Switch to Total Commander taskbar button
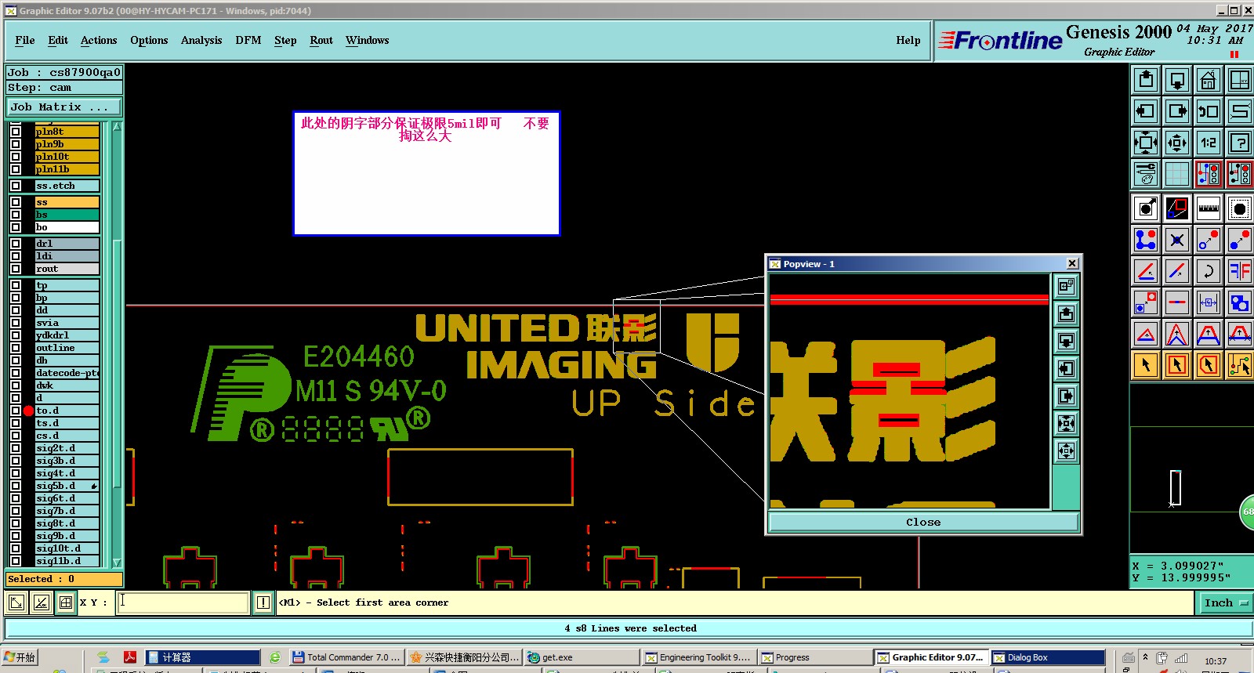Image resolution: width=1254 pixels, height=673 pixels. (x=346, y=657)
